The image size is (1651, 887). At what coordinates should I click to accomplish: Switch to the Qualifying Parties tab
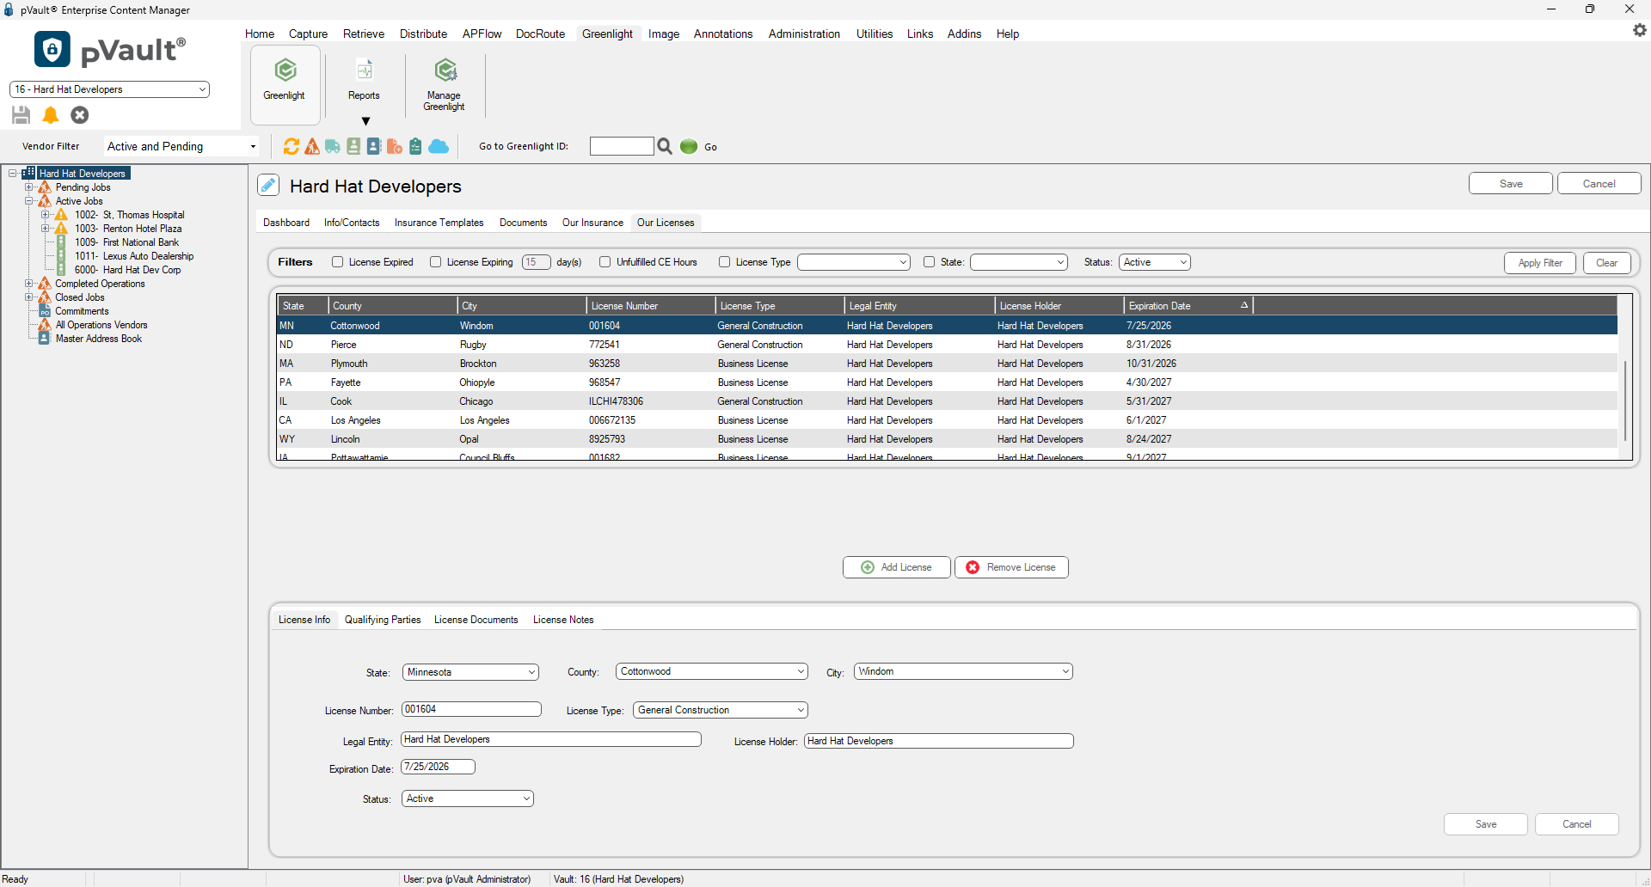click(x=383, y=620)
